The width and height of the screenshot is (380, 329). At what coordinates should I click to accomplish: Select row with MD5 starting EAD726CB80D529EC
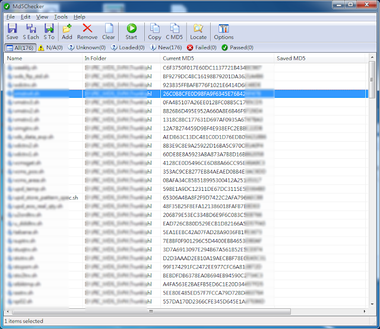click(186, 223)
